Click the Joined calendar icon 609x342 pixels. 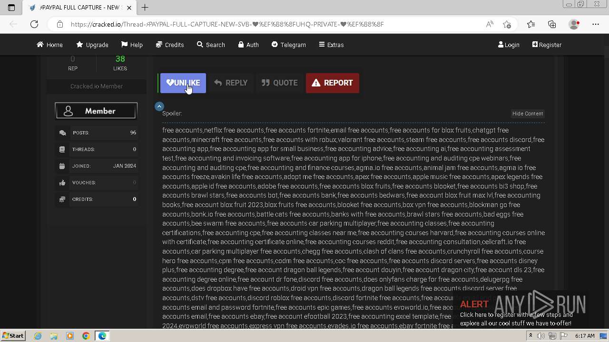coord(62,166)
